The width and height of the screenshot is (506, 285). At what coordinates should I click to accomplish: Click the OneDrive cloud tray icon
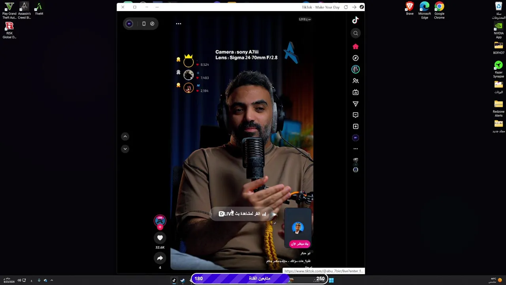coord(45,280)
